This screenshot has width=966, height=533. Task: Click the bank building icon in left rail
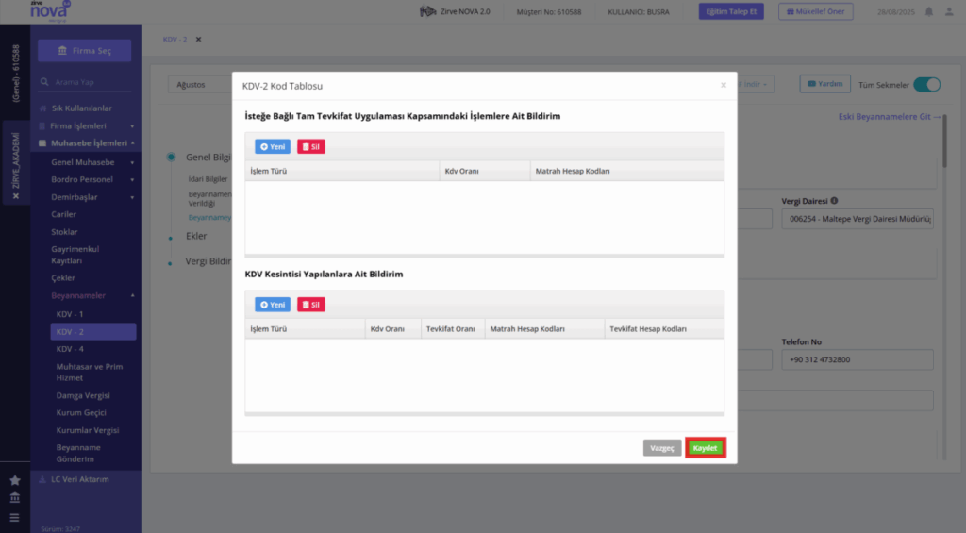point(15,497)
